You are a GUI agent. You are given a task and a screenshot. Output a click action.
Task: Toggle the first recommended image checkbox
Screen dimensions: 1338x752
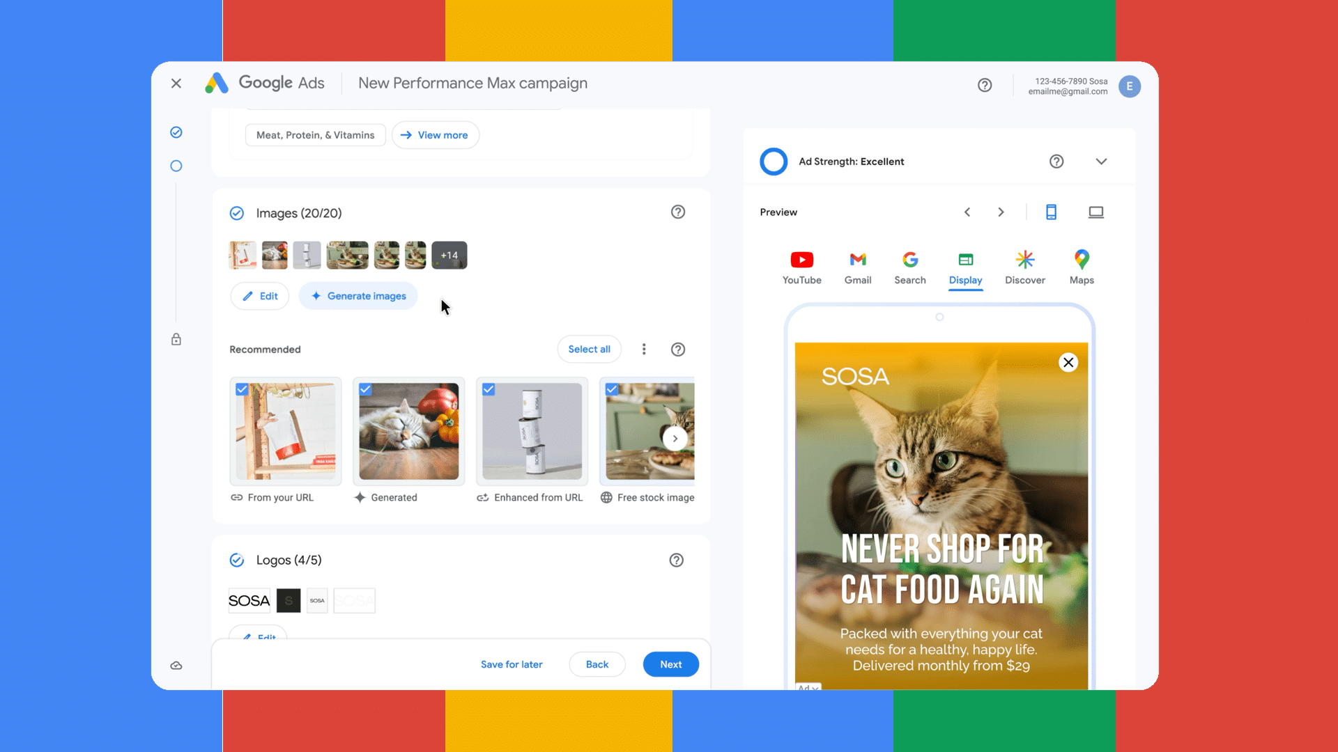click(x=243, y=389)
